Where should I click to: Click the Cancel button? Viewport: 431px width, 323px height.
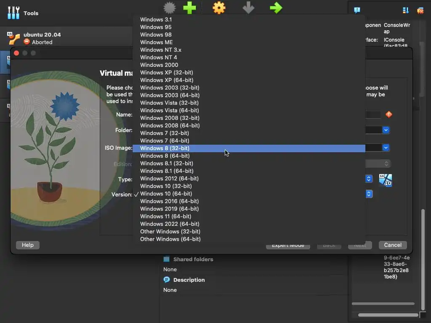393,245
